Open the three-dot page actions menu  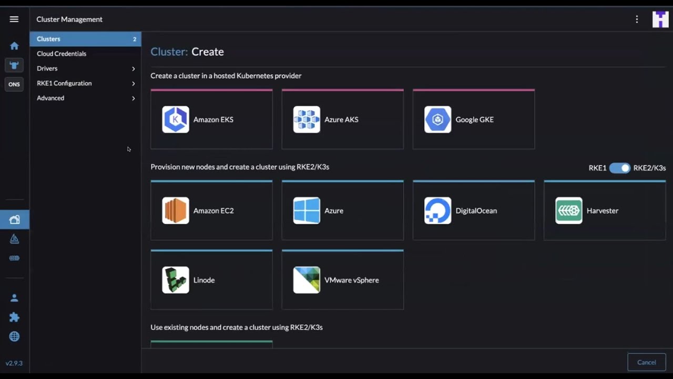[637, 19]
